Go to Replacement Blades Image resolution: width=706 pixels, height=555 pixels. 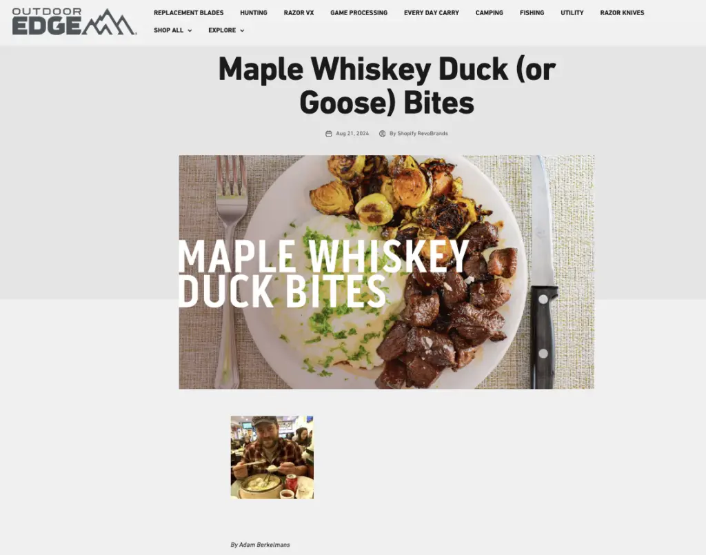point(189,12)
